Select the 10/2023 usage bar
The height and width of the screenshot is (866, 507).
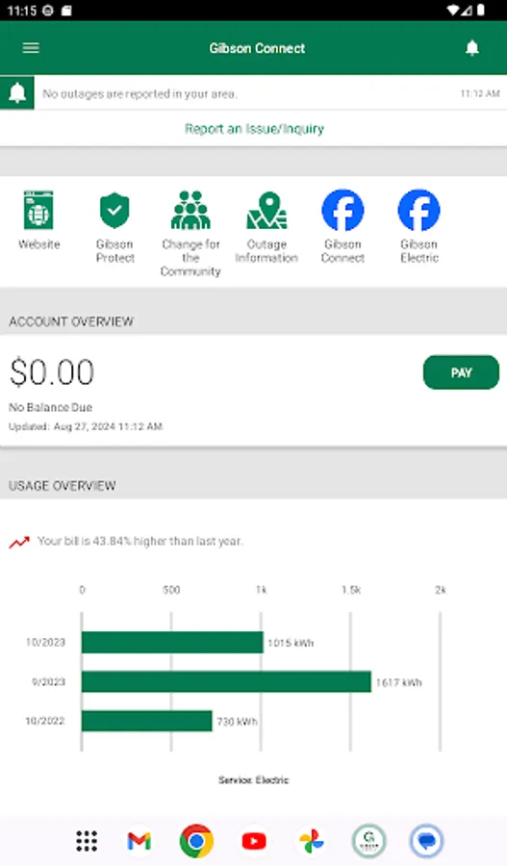(x=172, y=643)
